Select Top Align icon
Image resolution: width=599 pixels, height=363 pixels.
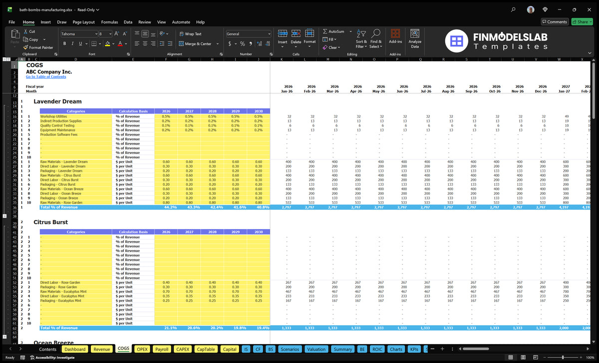137,34
